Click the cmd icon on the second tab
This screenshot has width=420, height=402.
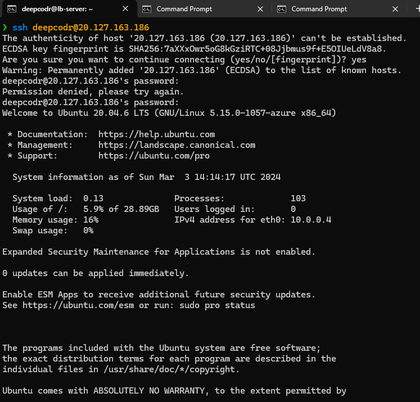[x=146, y=9]
